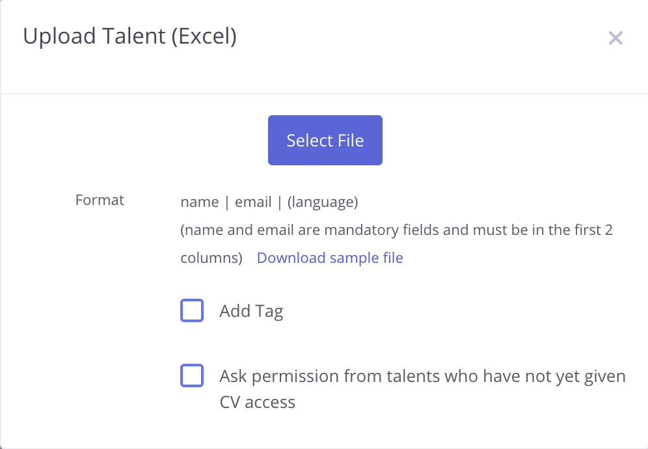The height and width of the screenshot is (449, 648).
Task: Click the Select File button
Action: [325, 141]
